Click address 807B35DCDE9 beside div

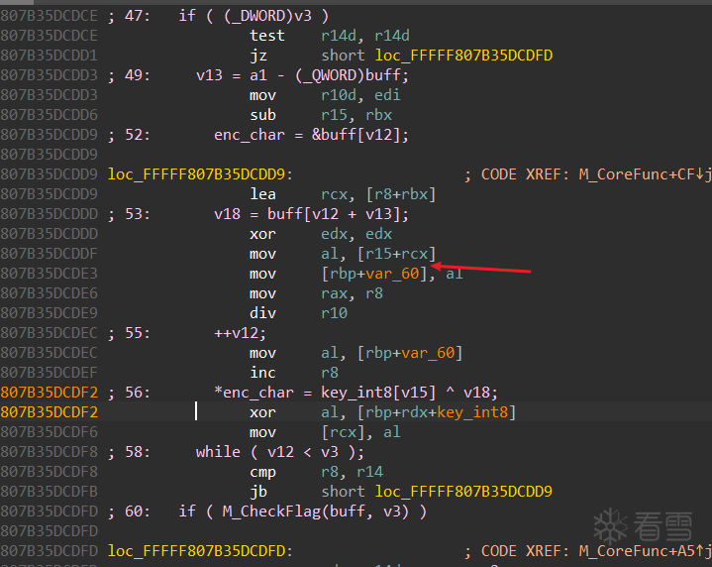tap(50, 313)
